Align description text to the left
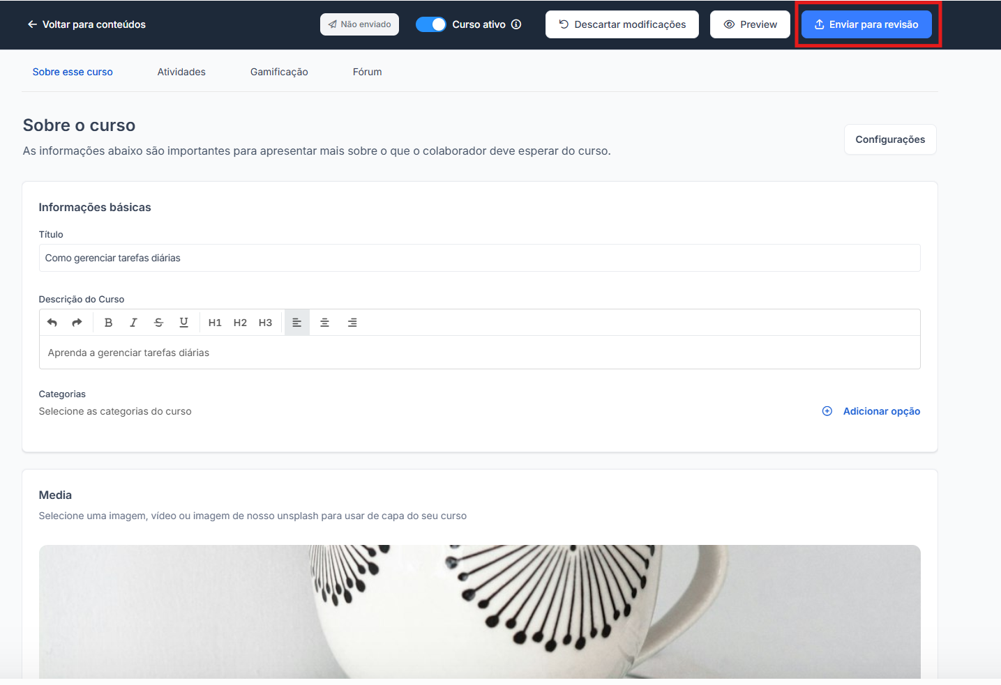The image size is (1001, 685). pyautogui.click(x=296, y=323)
